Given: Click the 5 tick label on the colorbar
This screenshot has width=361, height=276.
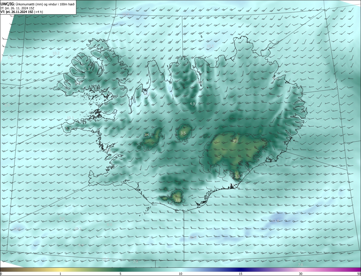Looking at the screenshot, I should [120, 274].
